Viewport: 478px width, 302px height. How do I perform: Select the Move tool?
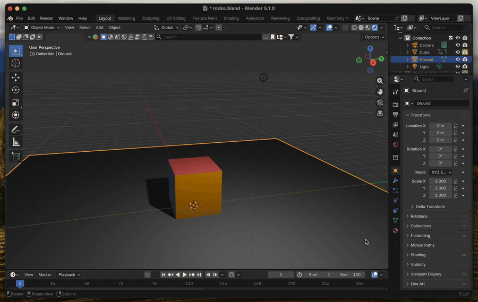[x=16, y=77]
